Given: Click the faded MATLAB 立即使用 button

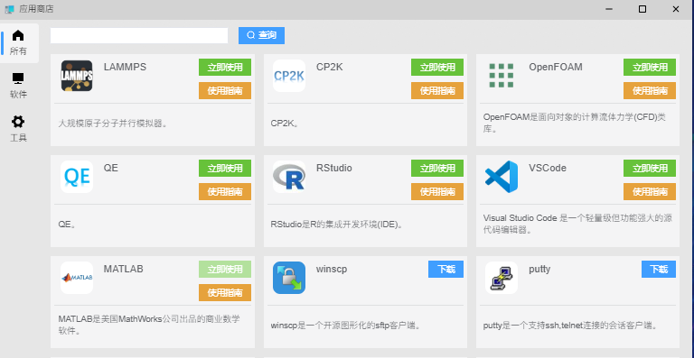Looking at the screenshot, I should point(225,270).
